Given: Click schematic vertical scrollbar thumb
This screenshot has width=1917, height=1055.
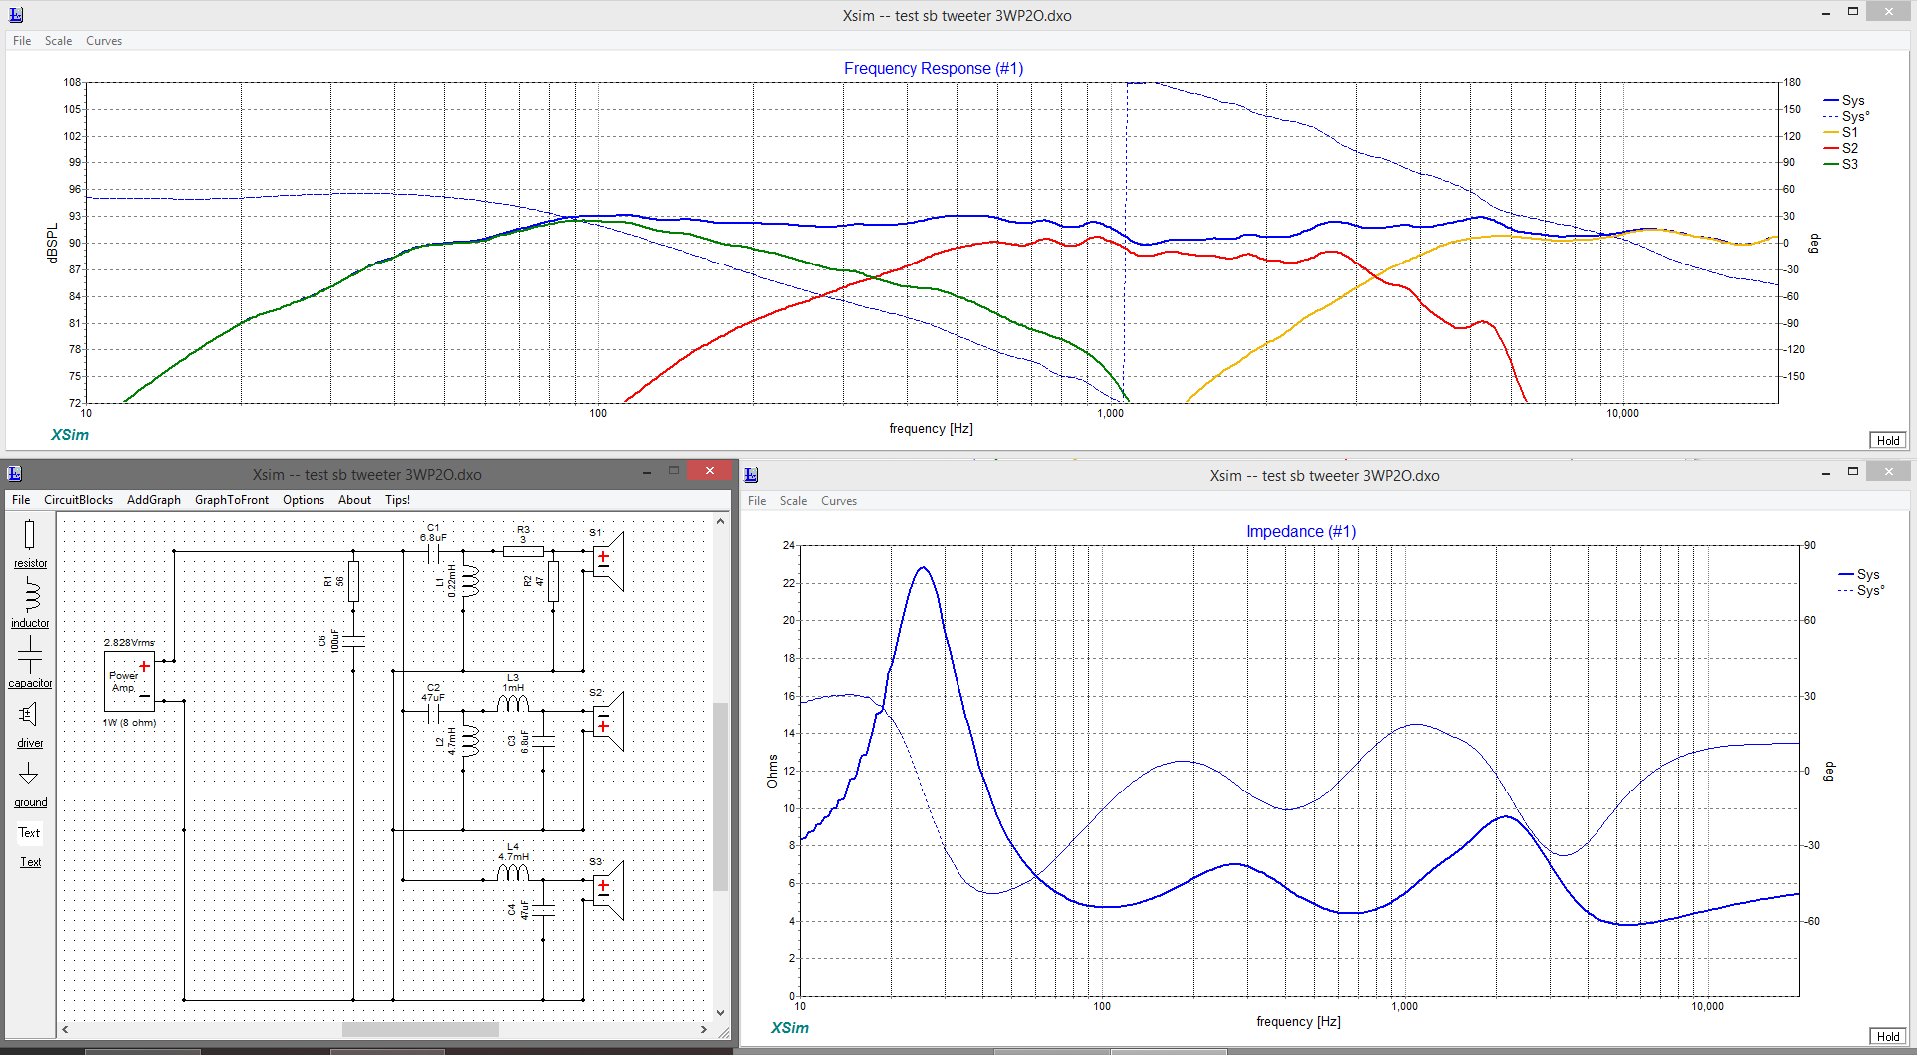Looking at the screenshot, I should pyautogui.click(x=720, y=796).
